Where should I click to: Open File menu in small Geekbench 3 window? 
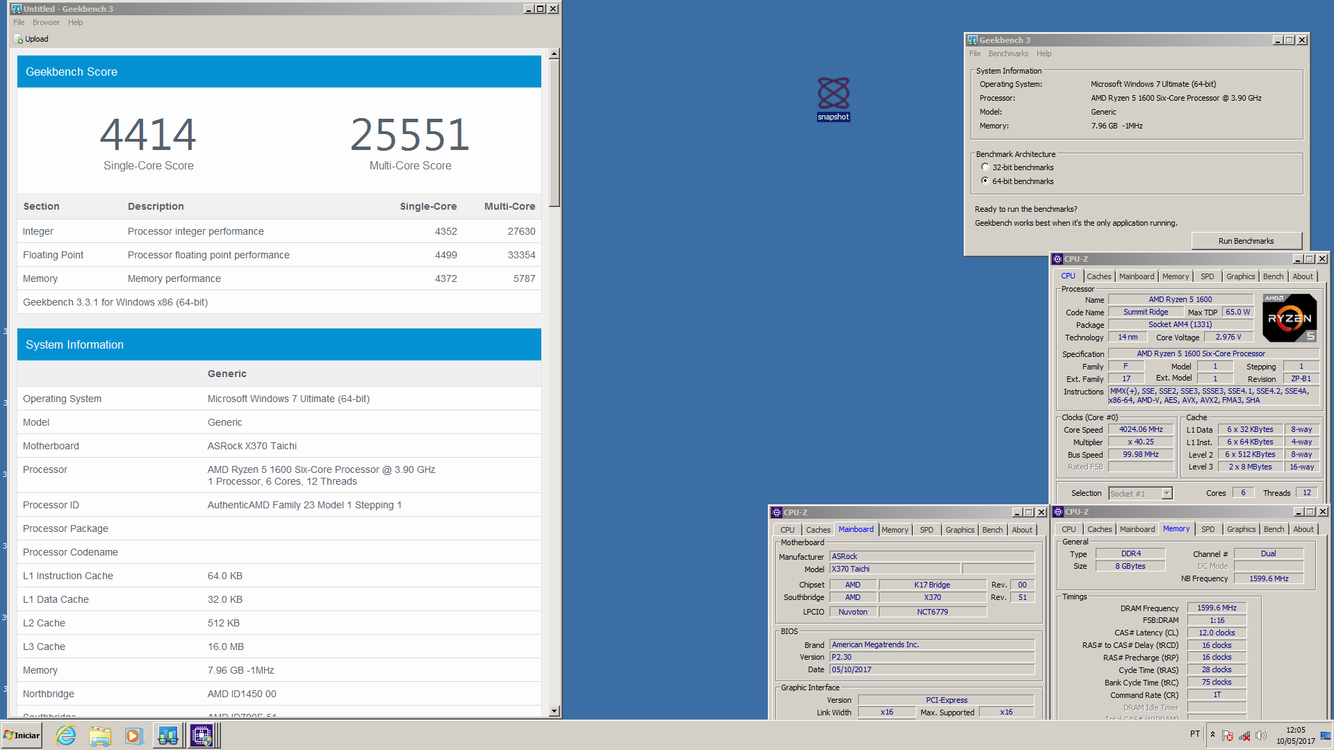coord(975,53)
